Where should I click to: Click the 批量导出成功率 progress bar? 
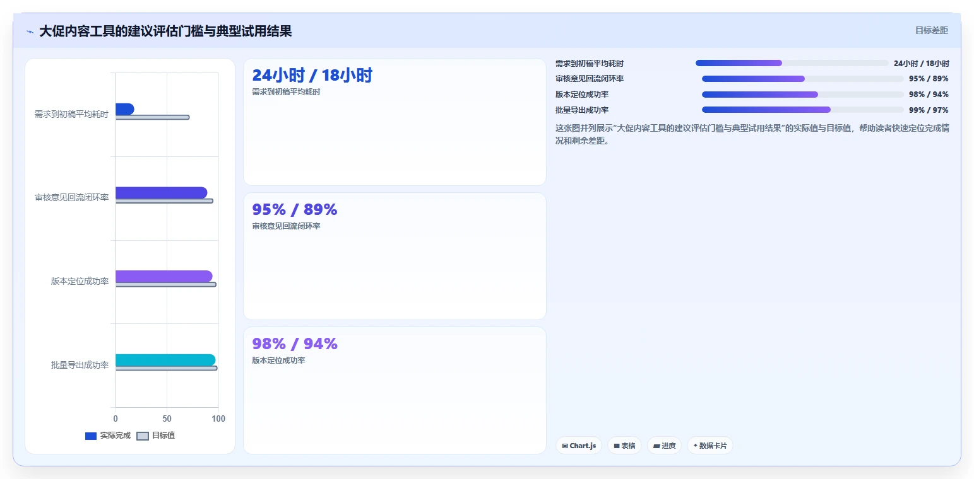(x=803, y=110)
